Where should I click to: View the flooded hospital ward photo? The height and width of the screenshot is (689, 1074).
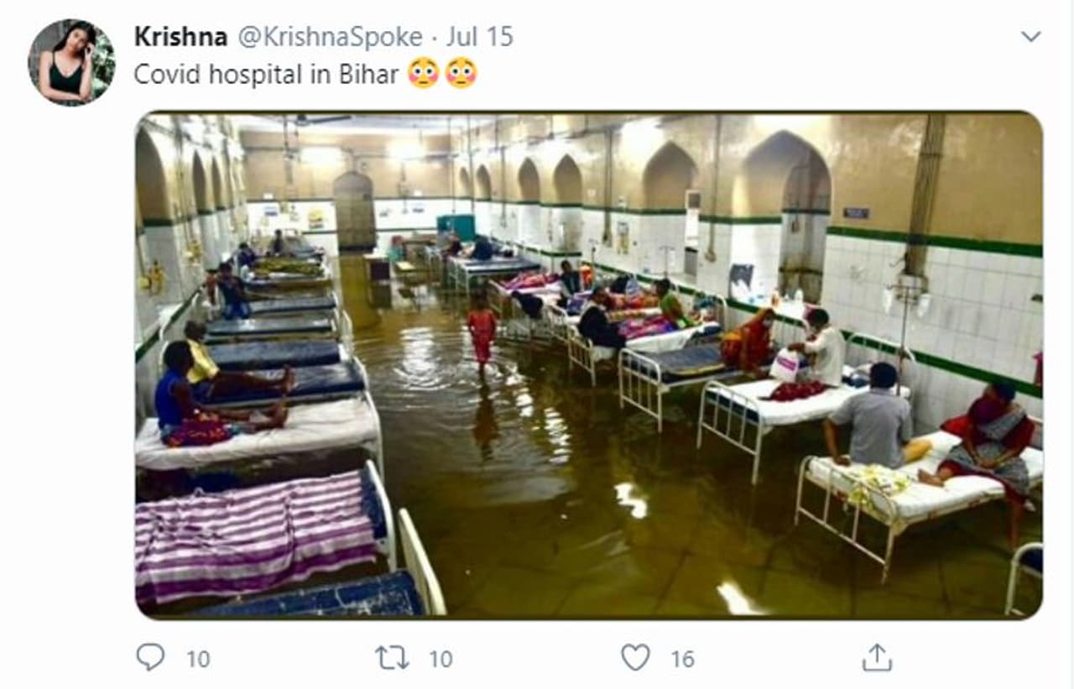point(588,365)
